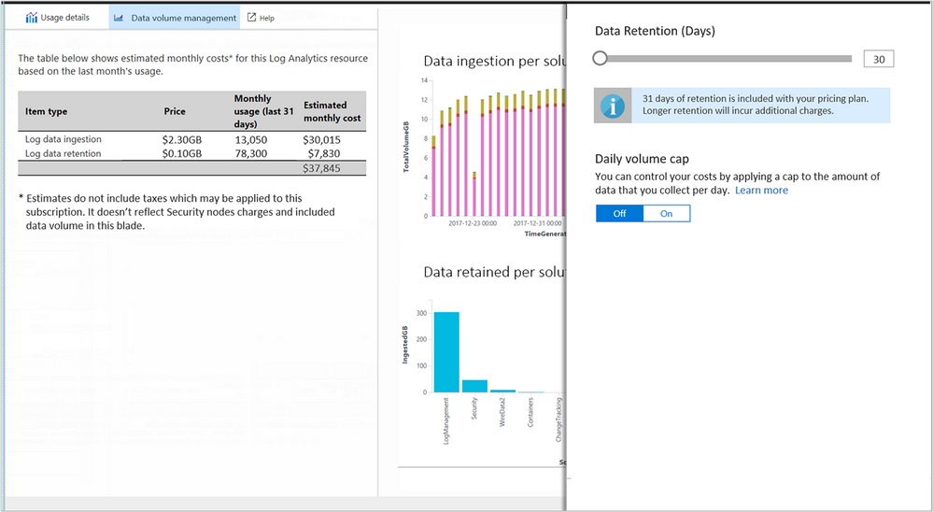Click the Data Retention slider track

tap(728, 59)
